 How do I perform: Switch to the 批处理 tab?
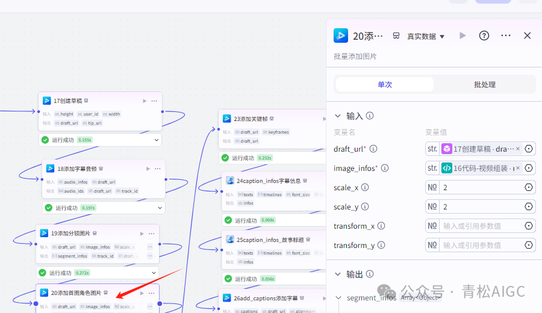pos(485,85)
